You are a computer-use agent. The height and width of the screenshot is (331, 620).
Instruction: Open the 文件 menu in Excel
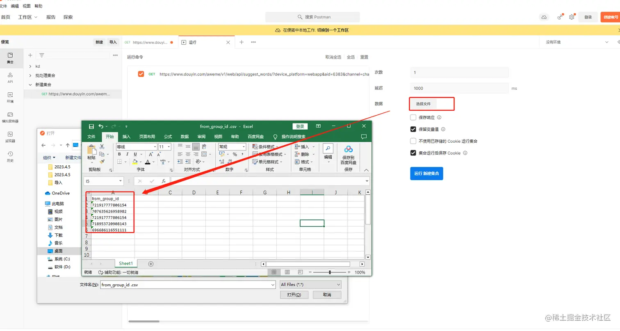pos(91,137)
